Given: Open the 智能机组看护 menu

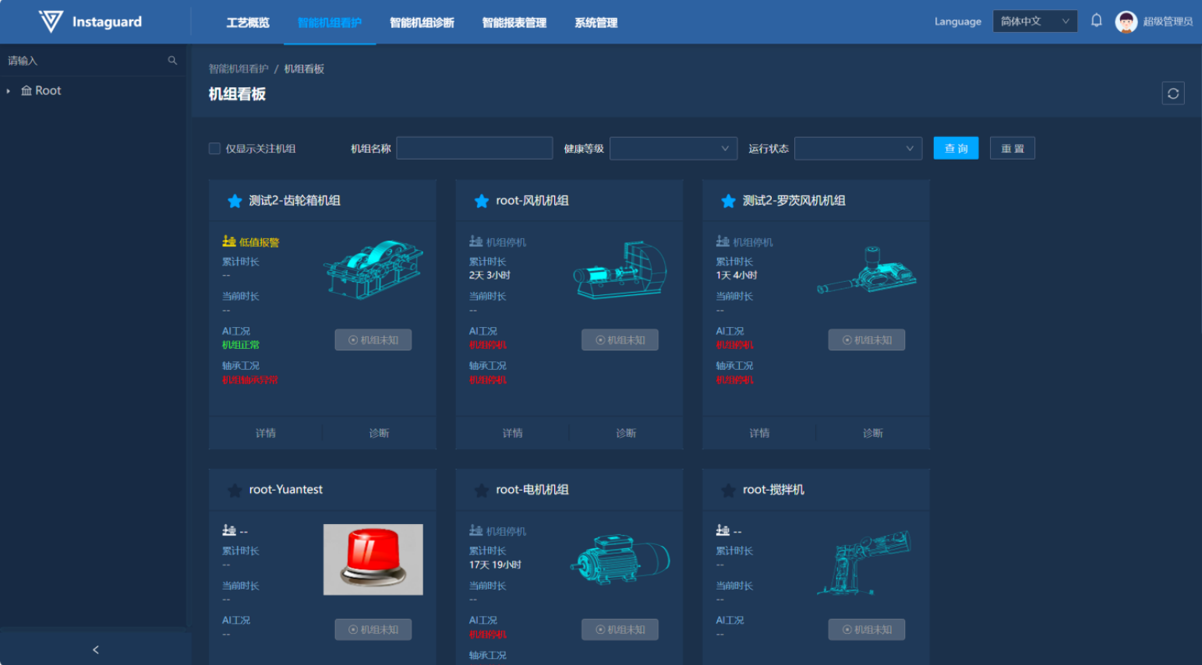Looking at the screenshot, I should (x=330, y=23).
